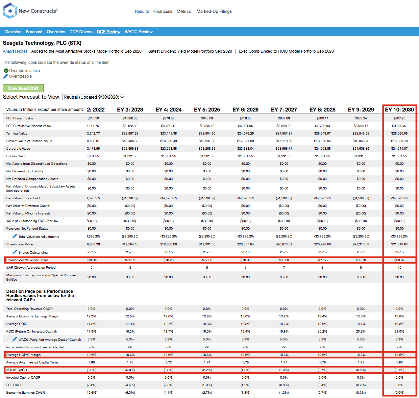Click the $807.20 FCF Present Value cell
Image resolution: width=419 pixels, height=398 pixels.
(399, 118)
